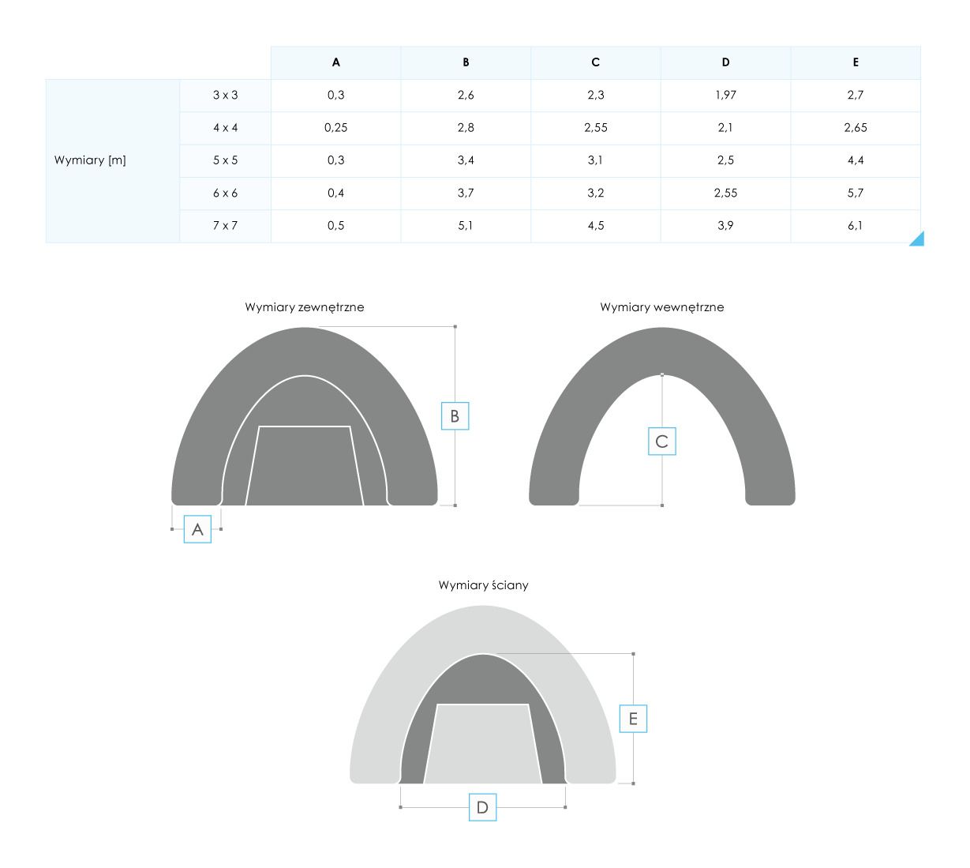970x868 pixels.
Task: Select column header E in the table
Action: (856, 62)
